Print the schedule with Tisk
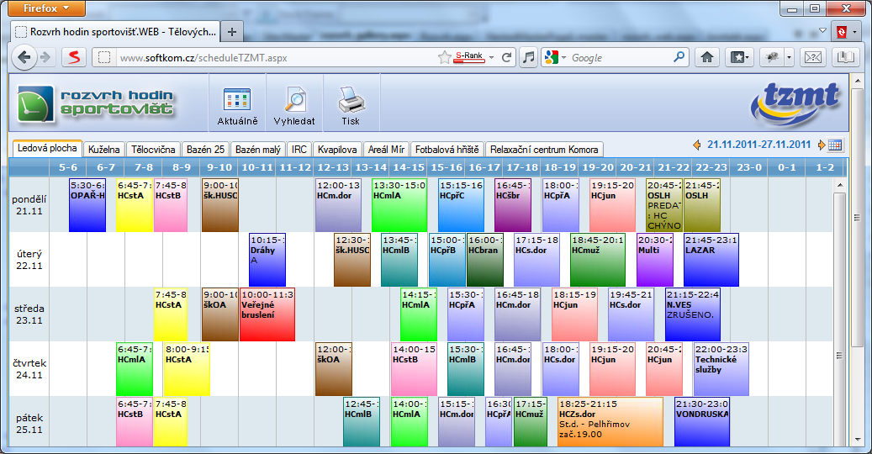 pos(351,104)
